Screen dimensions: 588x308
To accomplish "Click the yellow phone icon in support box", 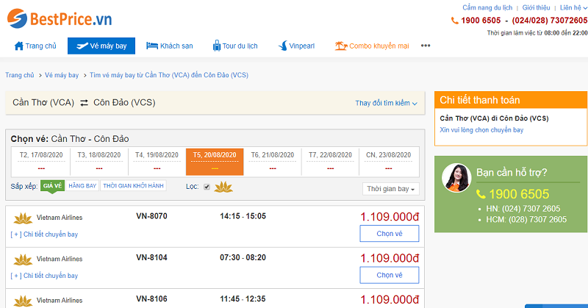I will (x=481, y=194).
